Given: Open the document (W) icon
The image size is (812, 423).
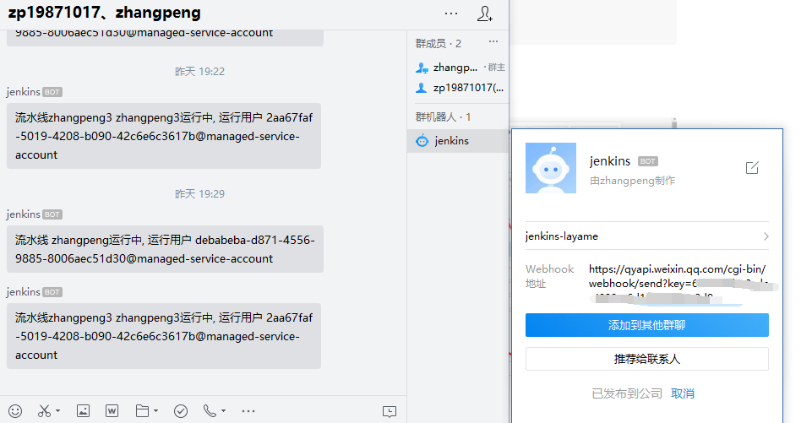Looking at the screenshot, I should (x=112, y=411).
